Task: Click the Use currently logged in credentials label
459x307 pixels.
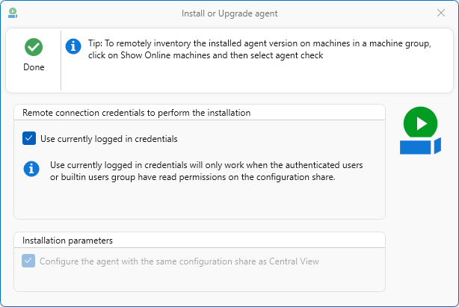Action: click(x=108, y=139)
